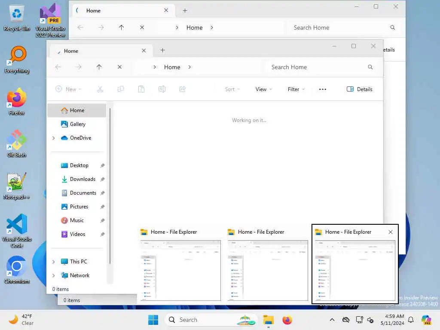
Task: Stop loading in front Explorer window
Action: (119, 67)
